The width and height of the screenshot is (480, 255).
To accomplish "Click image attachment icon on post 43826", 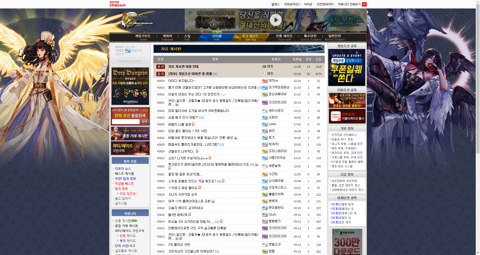I will tap(235, 138).
